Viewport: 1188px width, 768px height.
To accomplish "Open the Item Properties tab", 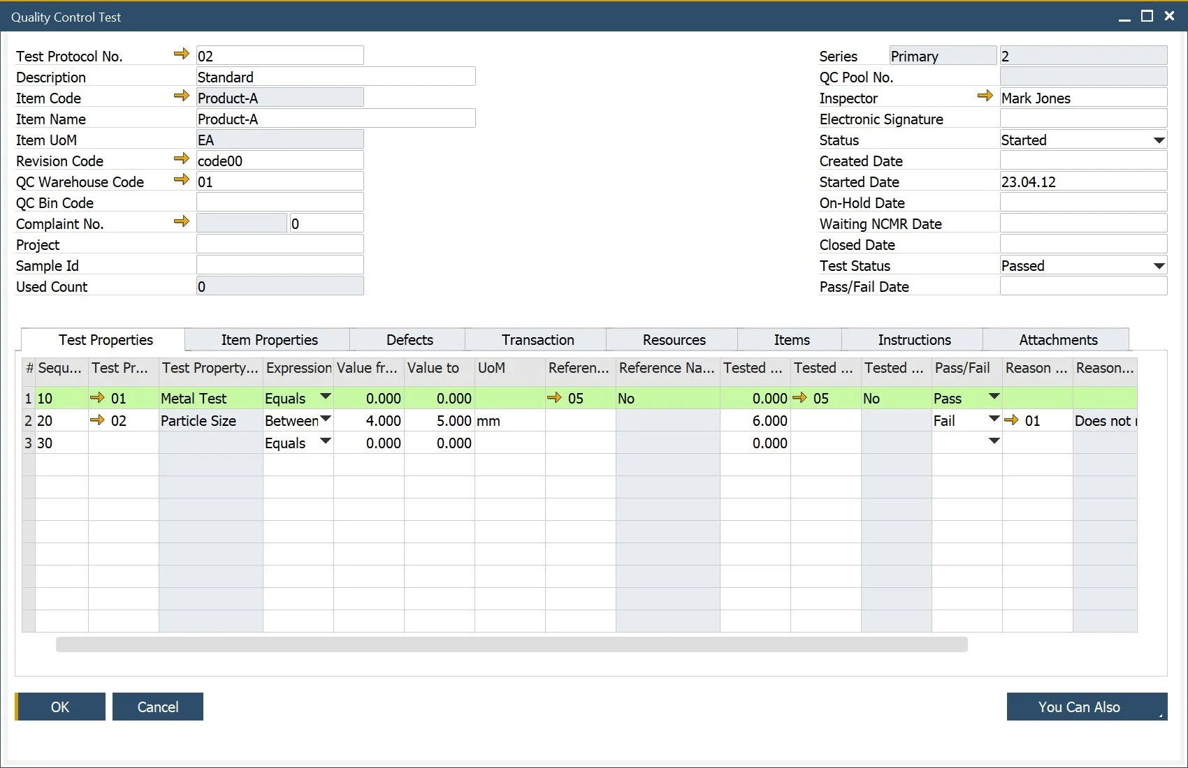I will click(x=269, y=340).
